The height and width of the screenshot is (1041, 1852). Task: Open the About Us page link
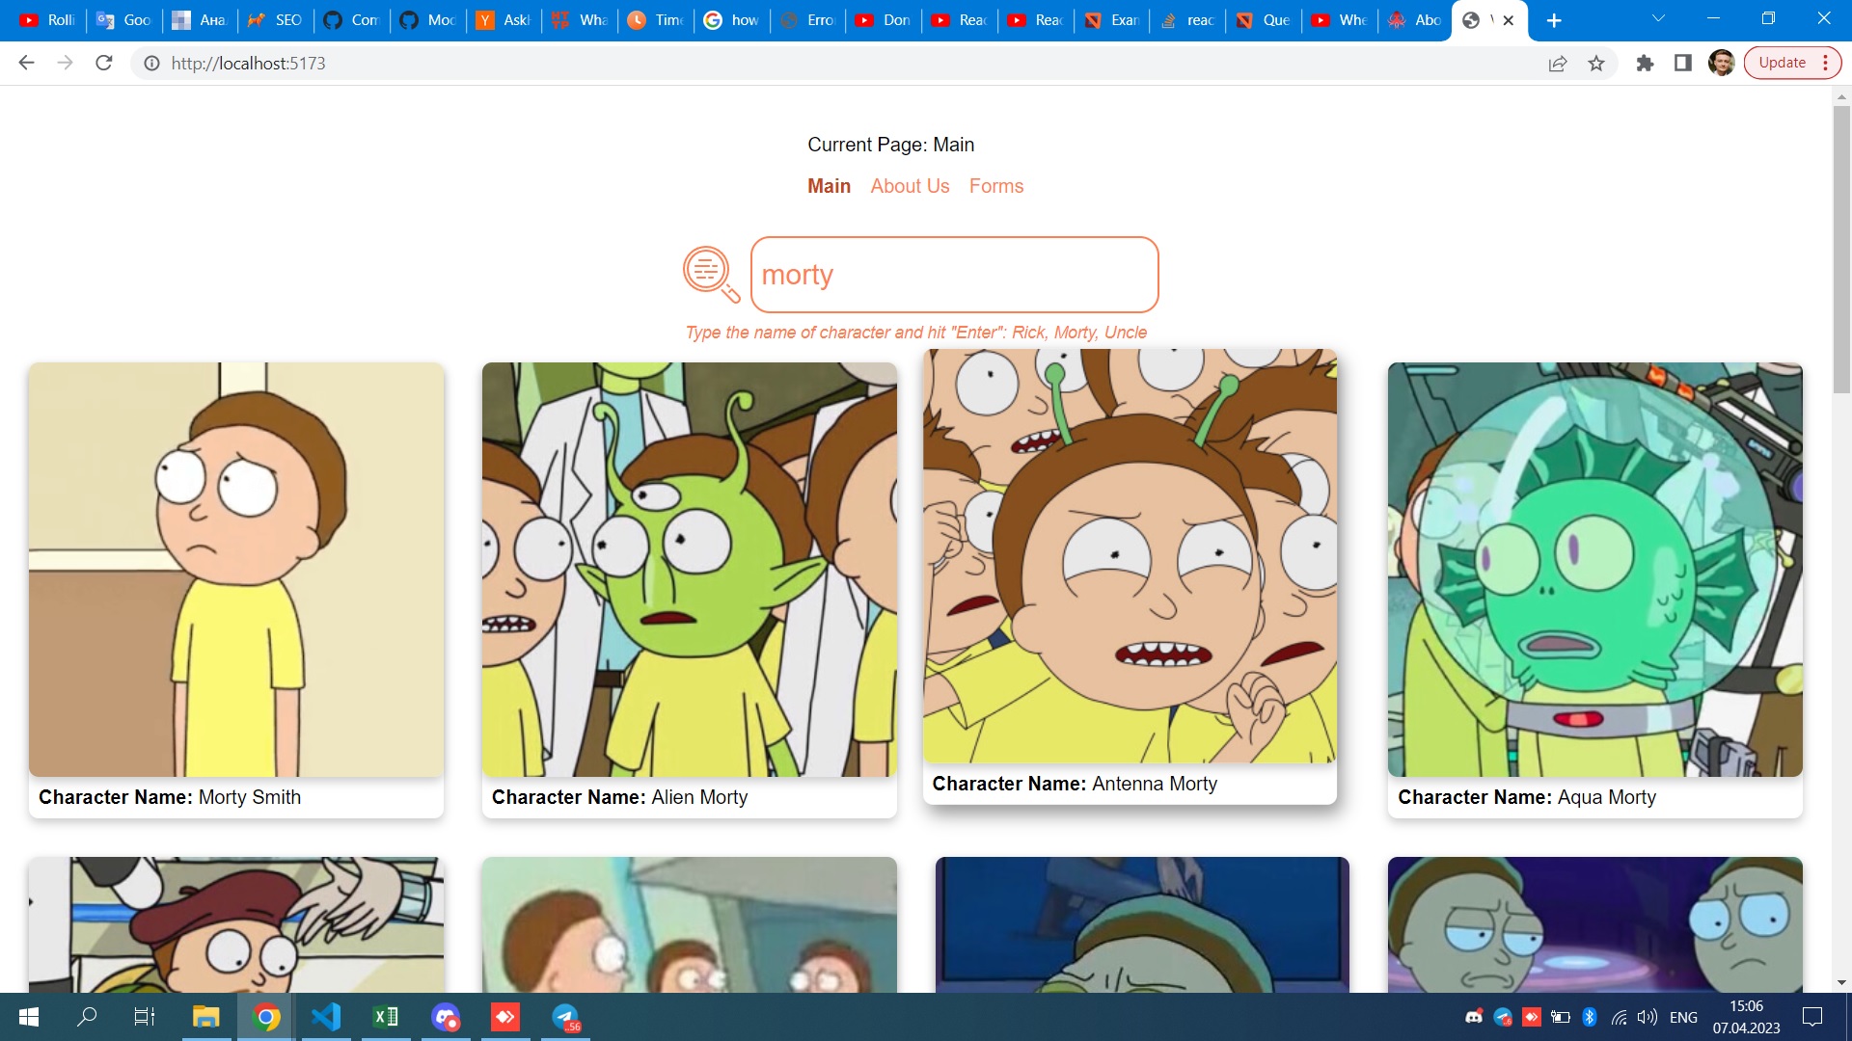[910, 186]
